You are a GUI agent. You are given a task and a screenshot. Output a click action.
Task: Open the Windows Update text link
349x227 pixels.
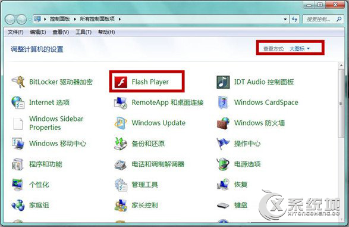tap(159, 123)
